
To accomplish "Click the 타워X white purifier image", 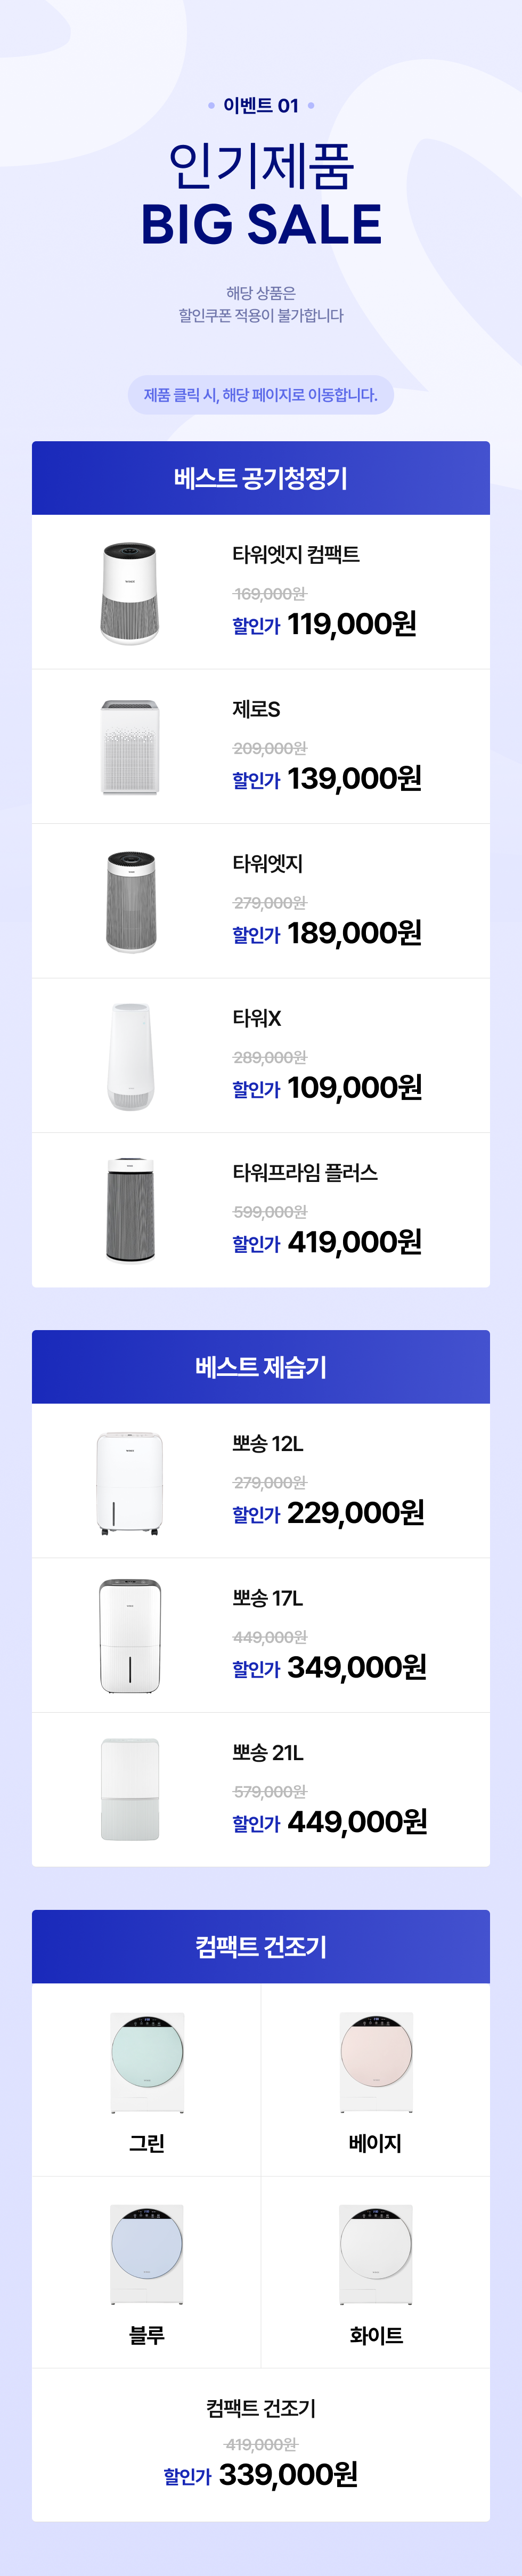I will click(131, 1056).
